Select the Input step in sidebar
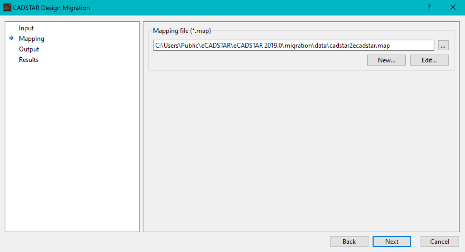 click(x=26, y=28)
